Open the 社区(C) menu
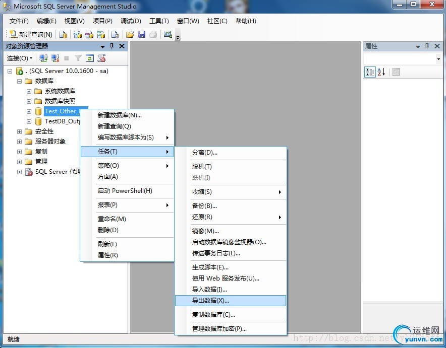 pyautogui.click(x=217, y=21)
